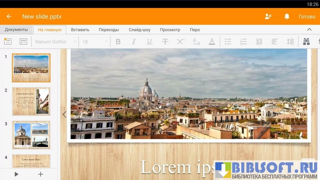The height and width of the screenshot is (180, 320).
Task: Expand the Nanum Gothic font dropdown
Action: [55, 41]
